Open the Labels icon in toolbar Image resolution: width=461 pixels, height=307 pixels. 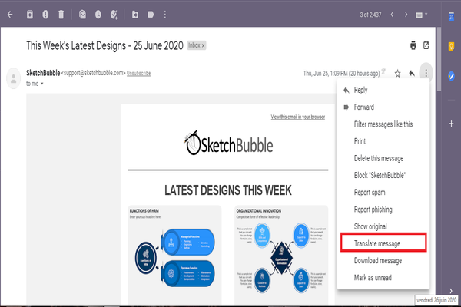[151, 15]
